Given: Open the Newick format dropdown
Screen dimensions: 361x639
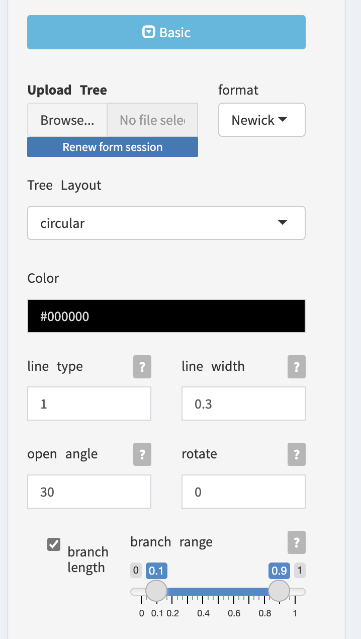Looking at the screenshot, I should pos(261,120).
